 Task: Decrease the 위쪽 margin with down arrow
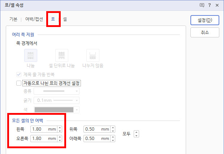click(113, 131)
